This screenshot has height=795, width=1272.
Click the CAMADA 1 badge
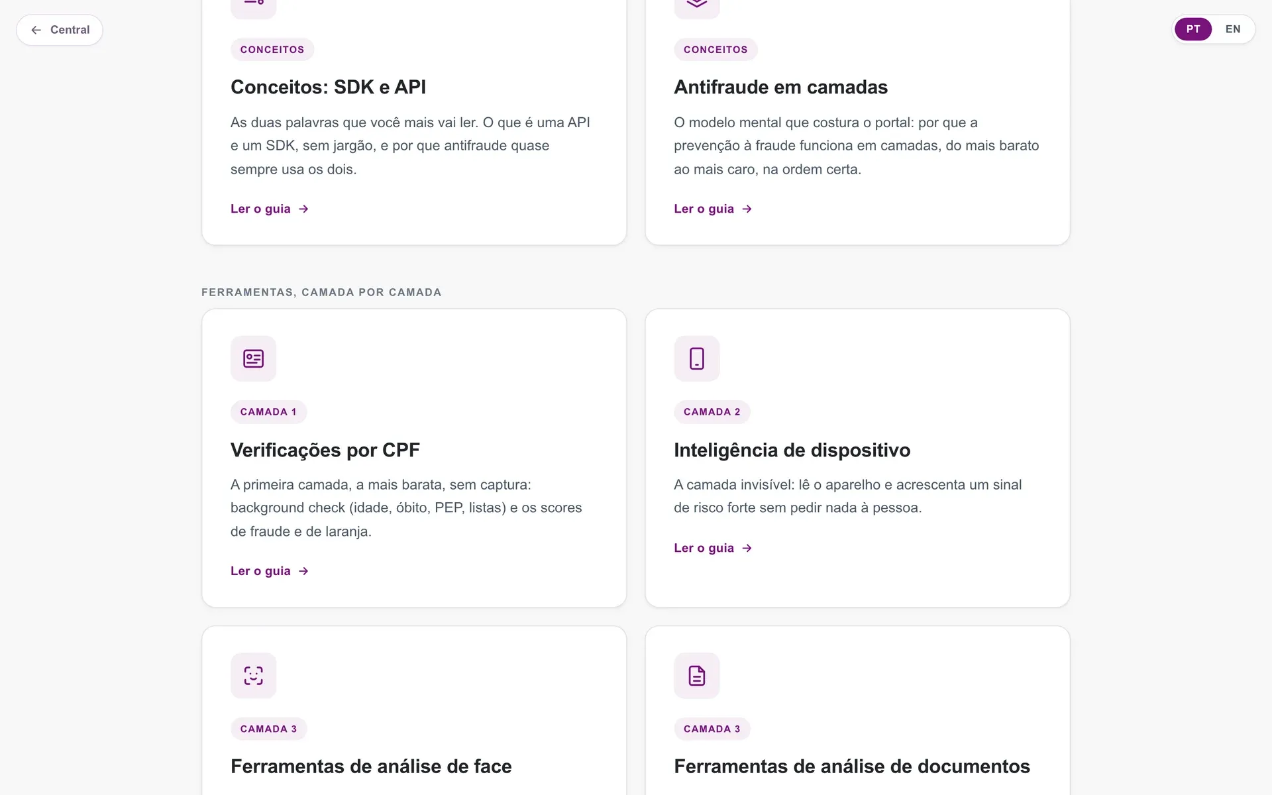pos(268,412)
